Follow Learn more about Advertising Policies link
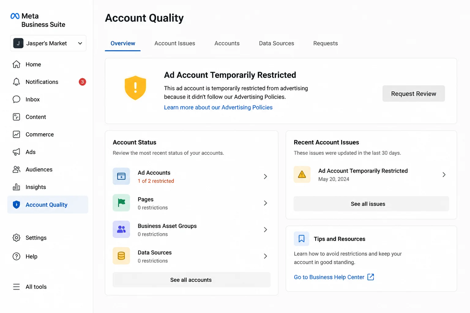The image size is (470, 313). (218, 107)
